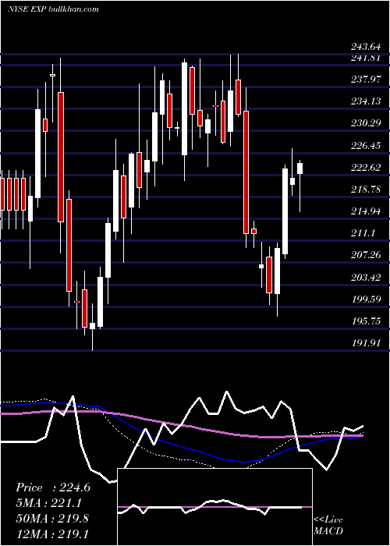390x546 pixels.
Task: Click the 241.81 price level label
Action: (x=365, y=58)
